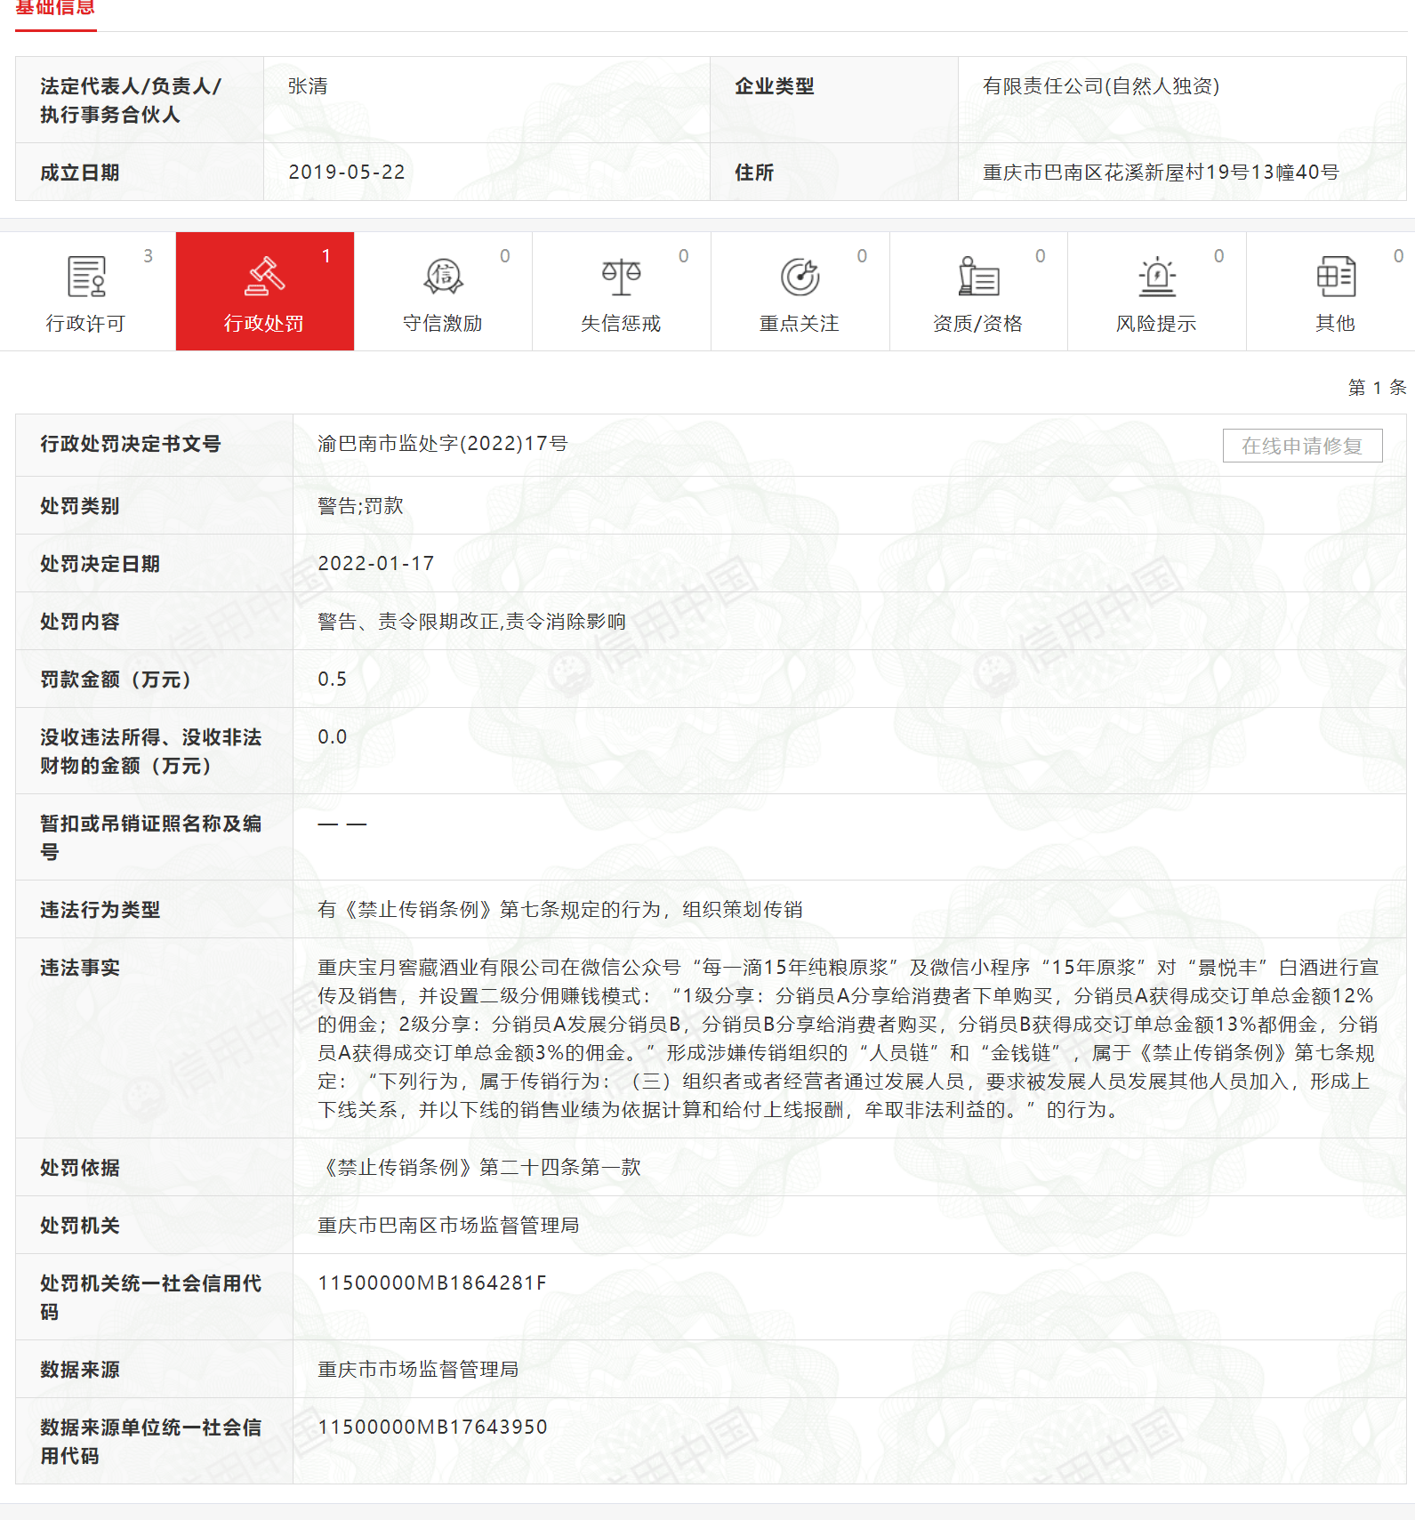Click the 在线申请修复 button

1302,446
